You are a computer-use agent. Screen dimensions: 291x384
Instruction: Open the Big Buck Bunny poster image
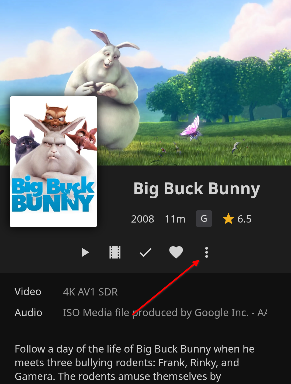[x=53, y=162]
